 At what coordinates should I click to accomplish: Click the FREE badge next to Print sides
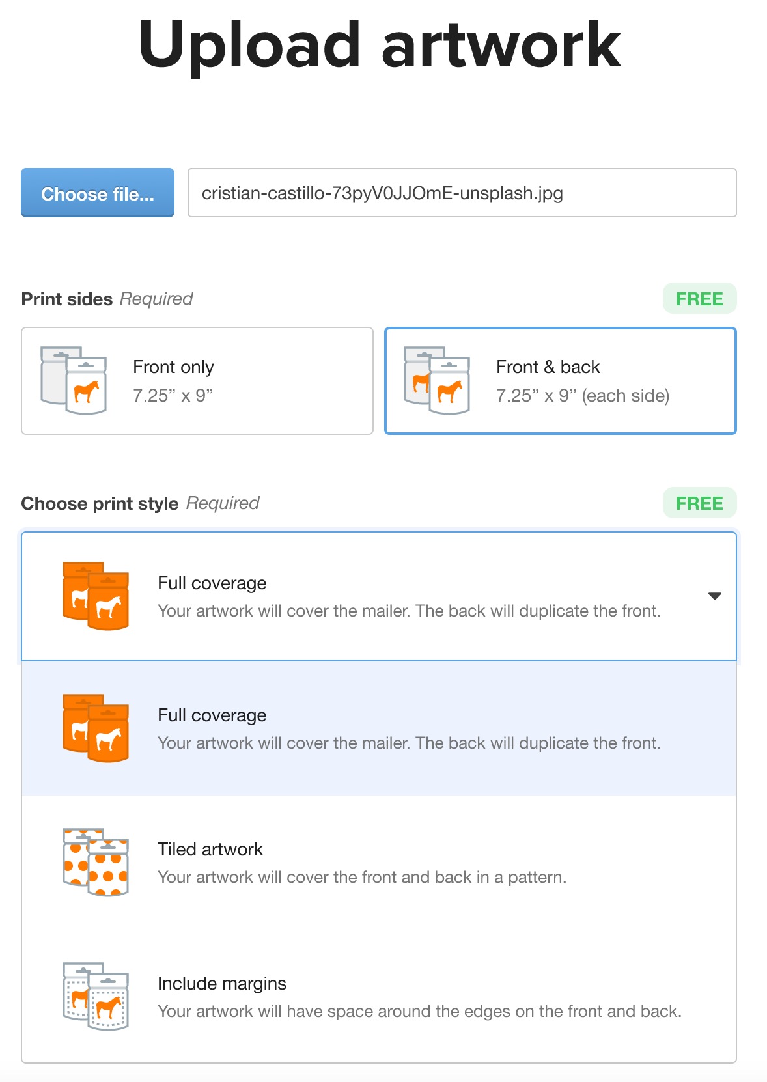(699, 299)
